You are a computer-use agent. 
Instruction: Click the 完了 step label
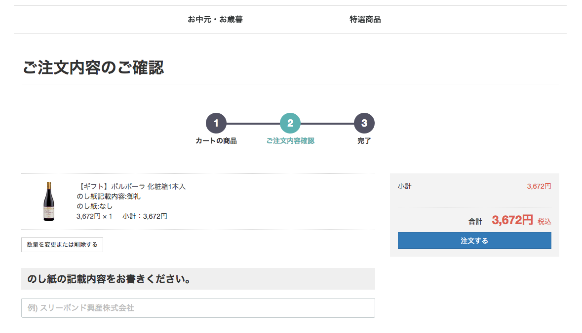tap(364, 141)
